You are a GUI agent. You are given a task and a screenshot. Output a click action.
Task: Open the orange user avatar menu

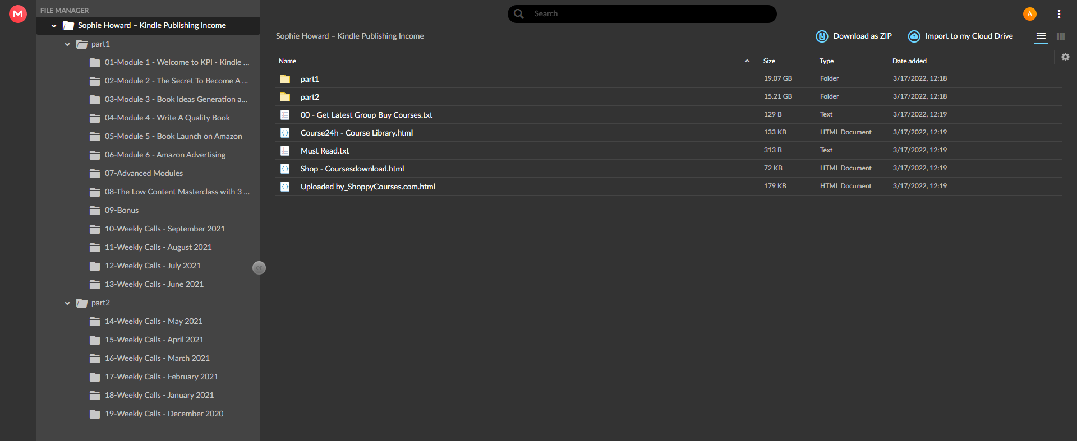(1029, 14)
